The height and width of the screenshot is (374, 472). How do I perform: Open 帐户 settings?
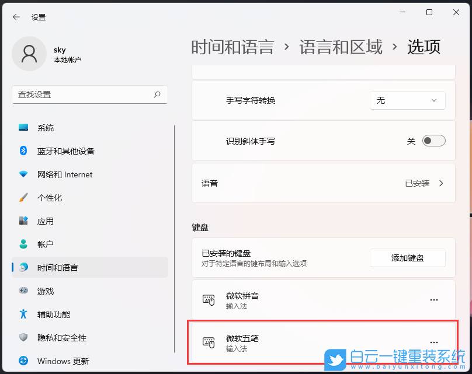click(44, 244)
